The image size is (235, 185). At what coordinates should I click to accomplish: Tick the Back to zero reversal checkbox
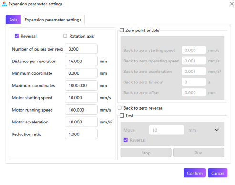pyautogui.click(x=120, y=108)
